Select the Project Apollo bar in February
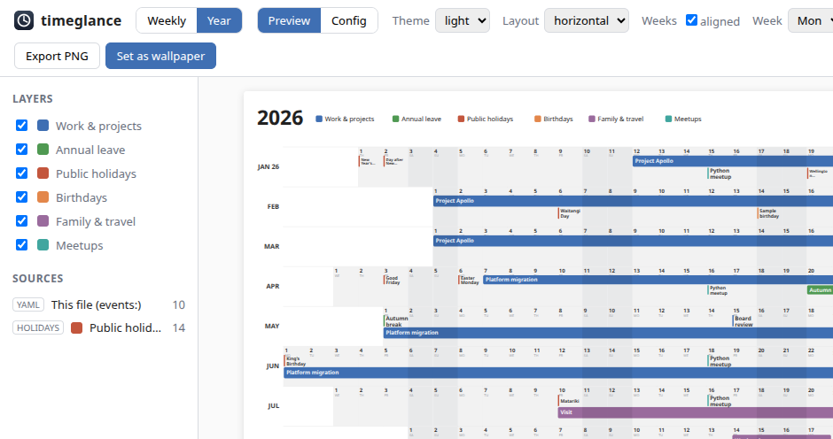The image size is (833, 439). pos(633,201)
